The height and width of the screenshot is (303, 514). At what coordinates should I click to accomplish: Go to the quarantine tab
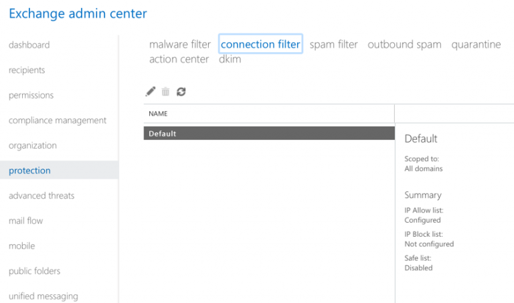476,45
